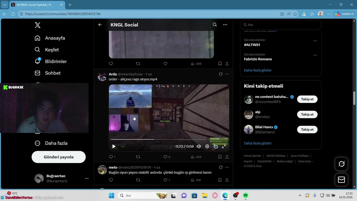Viewport: 357px width, 201px height.
Task: Open more options on meto's post
Action: [x=227, y=167]
